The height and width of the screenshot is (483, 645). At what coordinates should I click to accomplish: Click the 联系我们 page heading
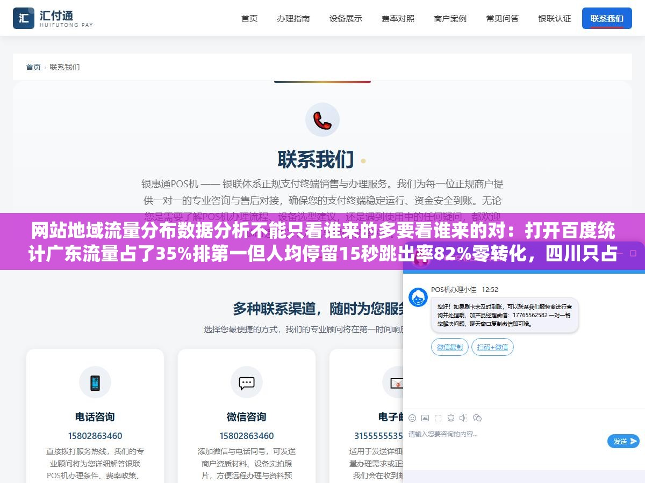pos(316,159)
